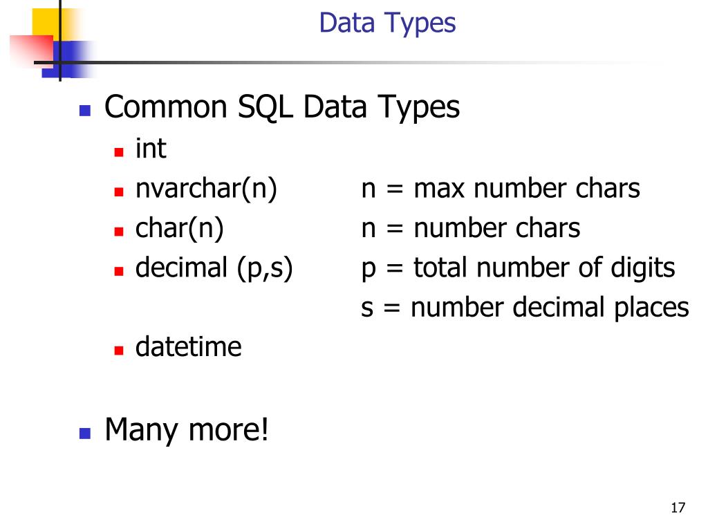The image size is (708, 531).
Task: Click the red bullet next to datetime
Action: point(119,351)
